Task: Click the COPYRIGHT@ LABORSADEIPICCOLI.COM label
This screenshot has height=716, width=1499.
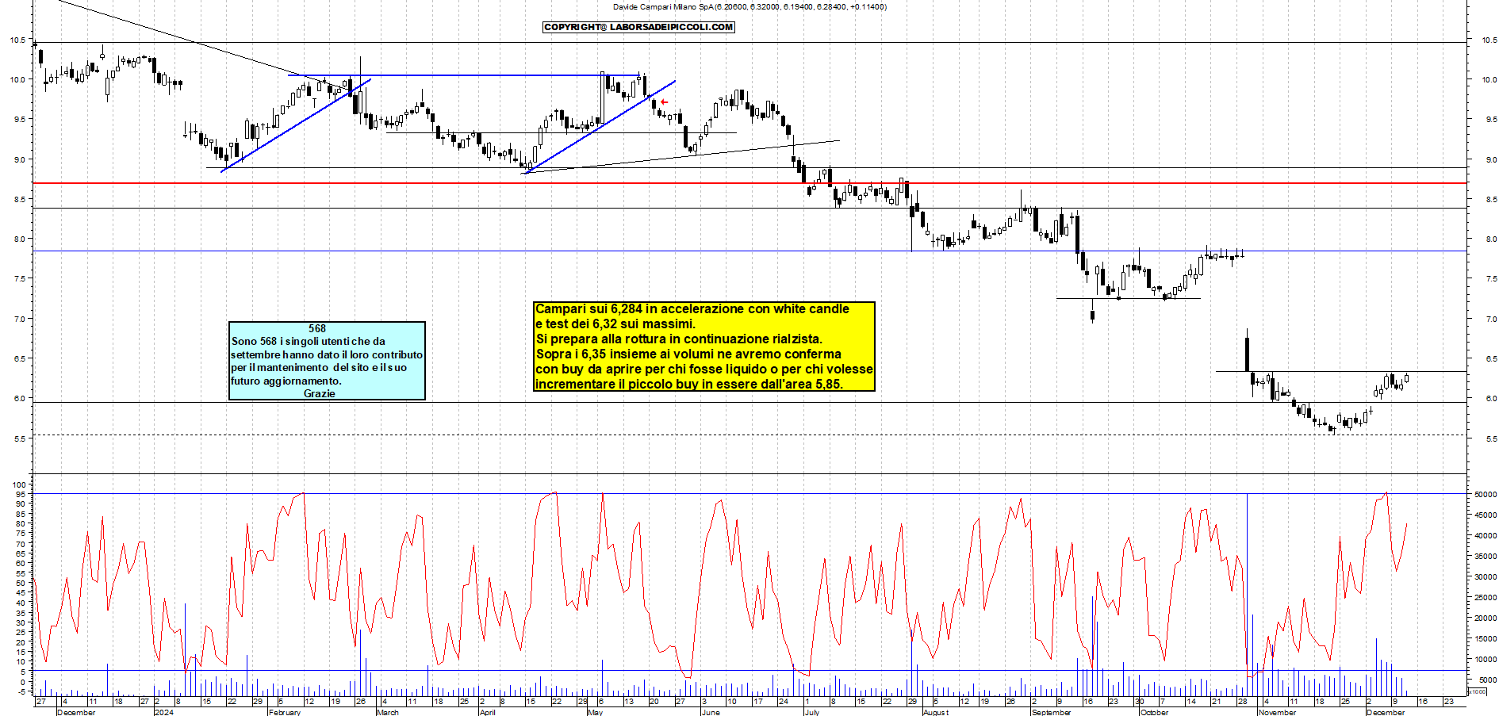Action: 638,27
